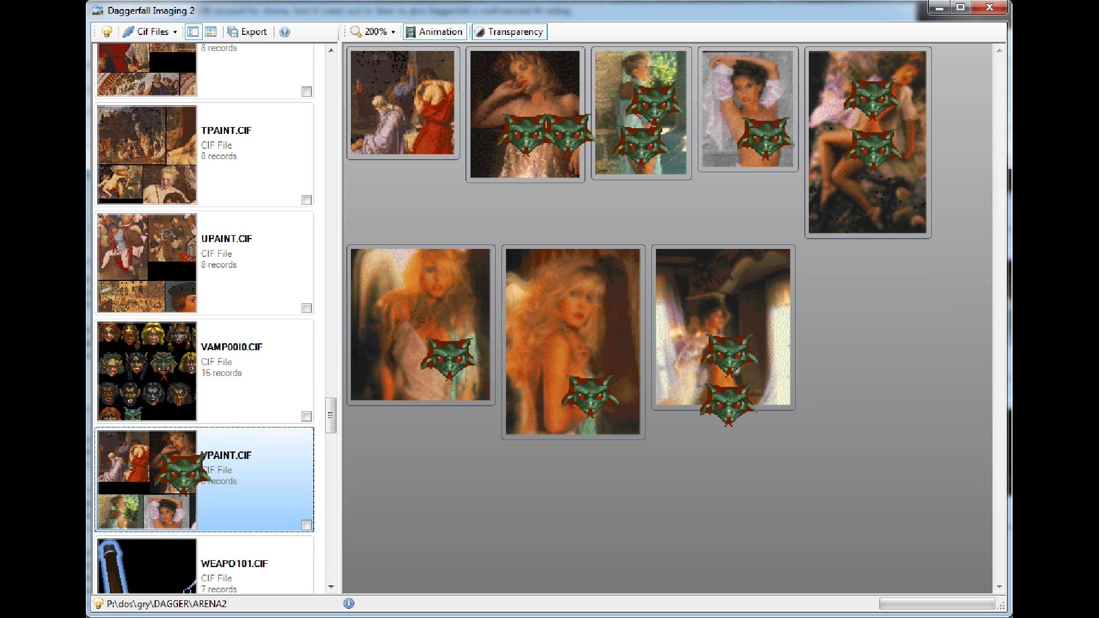Click the '16 records' label under VAMP00I0.CIF

point(221,373)
